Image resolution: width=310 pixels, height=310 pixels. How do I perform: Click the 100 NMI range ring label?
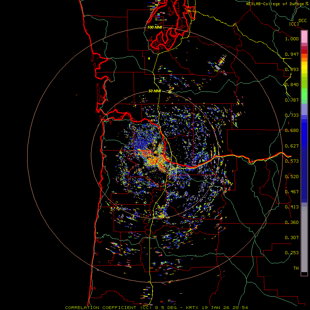click(x=155, y=27)
